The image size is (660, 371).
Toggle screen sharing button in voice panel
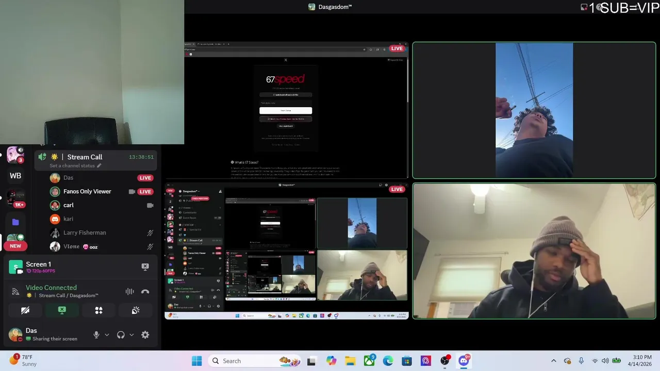tap(62, 310)
